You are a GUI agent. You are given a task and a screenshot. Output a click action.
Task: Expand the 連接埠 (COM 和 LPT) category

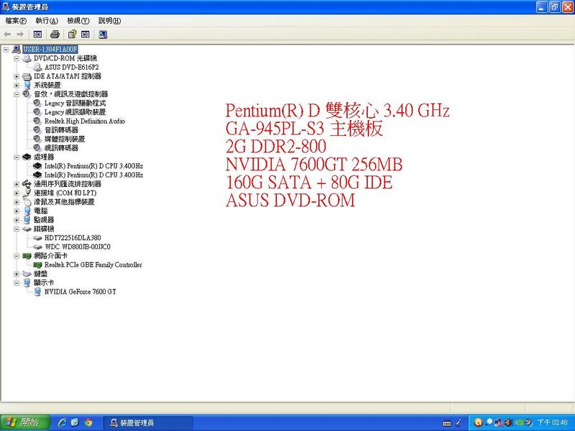(x=17, y=193)
